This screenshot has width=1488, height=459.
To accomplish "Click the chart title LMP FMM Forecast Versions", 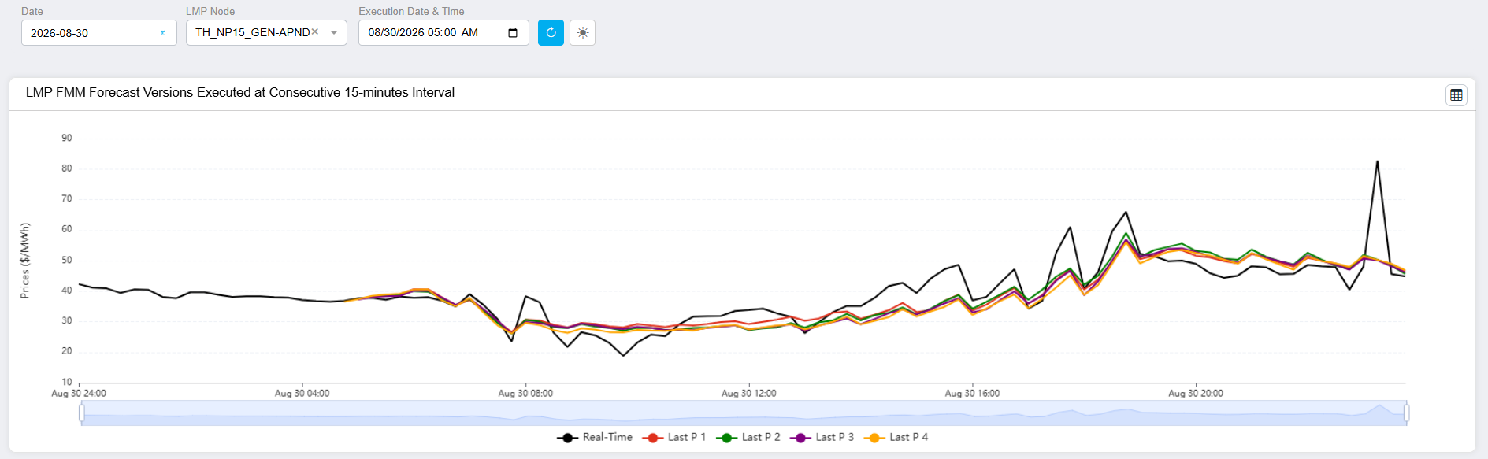I will pos(240,92).
